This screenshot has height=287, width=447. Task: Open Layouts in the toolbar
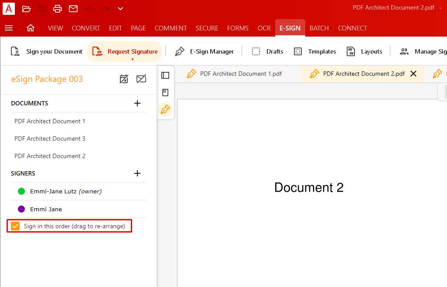pyautogui.click(x=364, y=51)
